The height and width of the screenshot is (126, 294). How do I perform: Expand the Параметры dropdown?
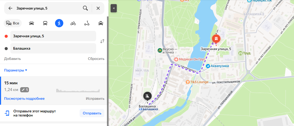(x=16, y=70)
